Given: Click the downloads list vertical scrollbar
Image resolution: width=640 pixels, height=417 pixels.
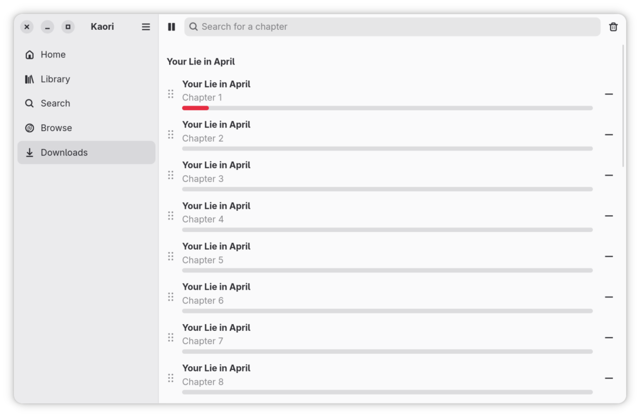Looking at the screenshot, I should tap(624, 105).
